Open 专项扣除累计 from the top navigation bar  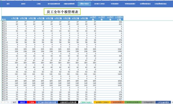(115, 4)
